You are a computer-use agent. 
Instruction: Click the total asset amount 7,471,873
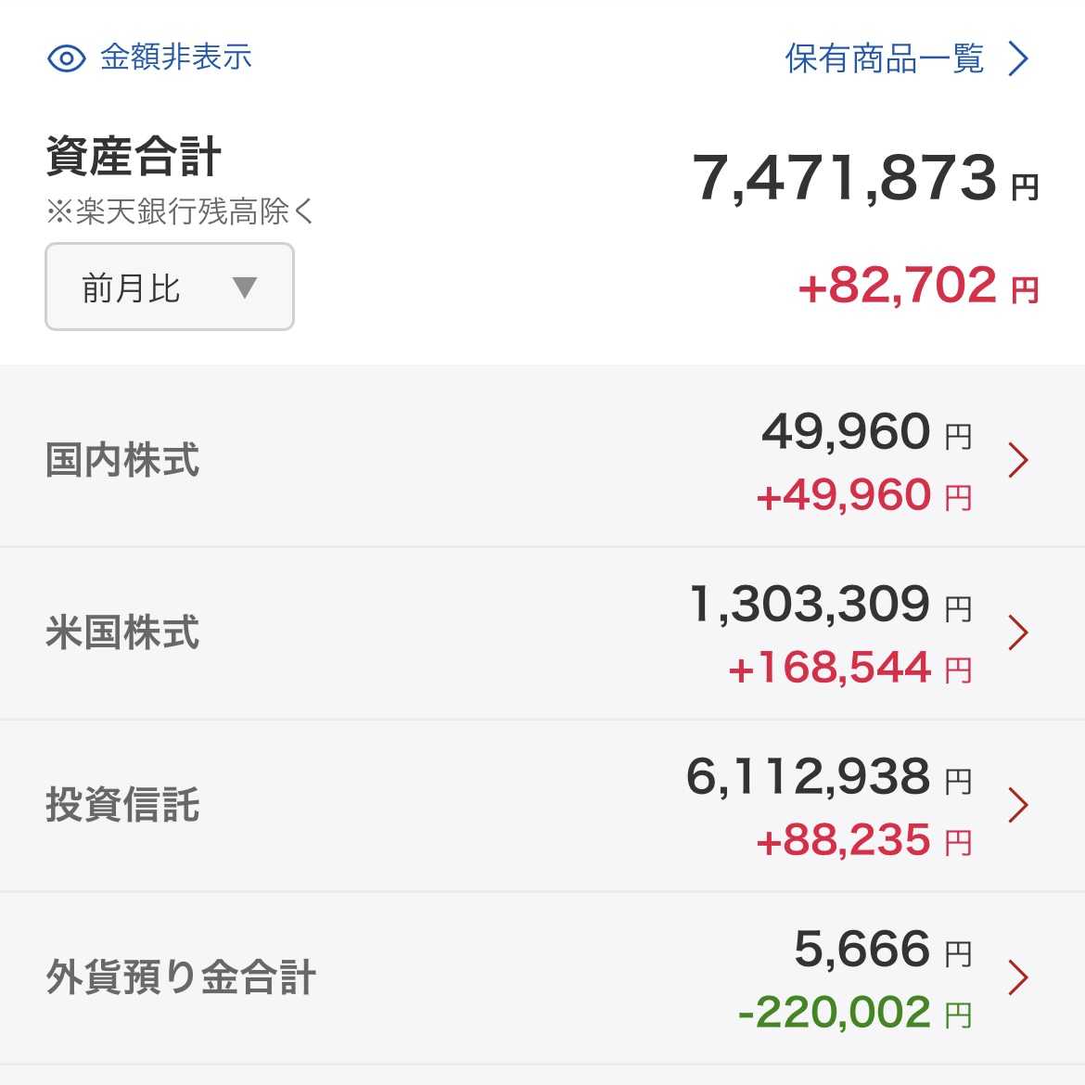(x=844, y=178)
